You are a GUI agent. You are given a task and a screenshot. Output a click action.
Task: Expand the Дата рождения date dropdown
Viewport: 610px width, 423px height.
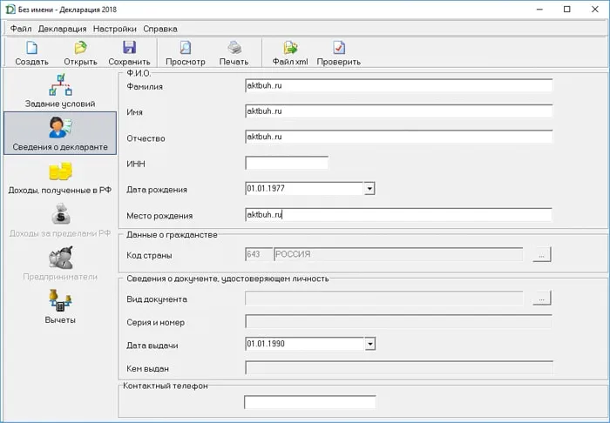coord(369,188)
